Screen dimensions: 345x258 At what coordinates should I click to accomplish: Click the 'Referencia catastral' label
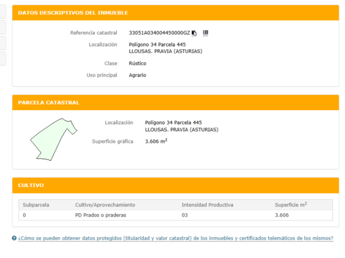coord(94,33)
